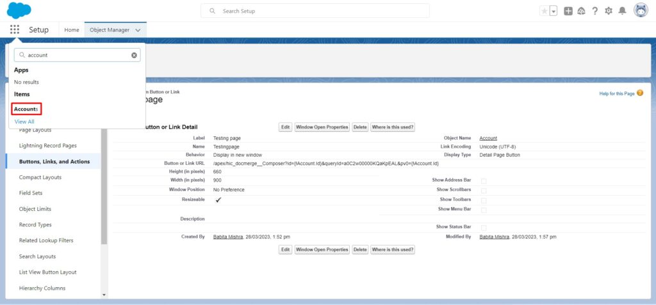
Task: Expand the Object Manager tab chevron
Action: [x=138, y=30]
